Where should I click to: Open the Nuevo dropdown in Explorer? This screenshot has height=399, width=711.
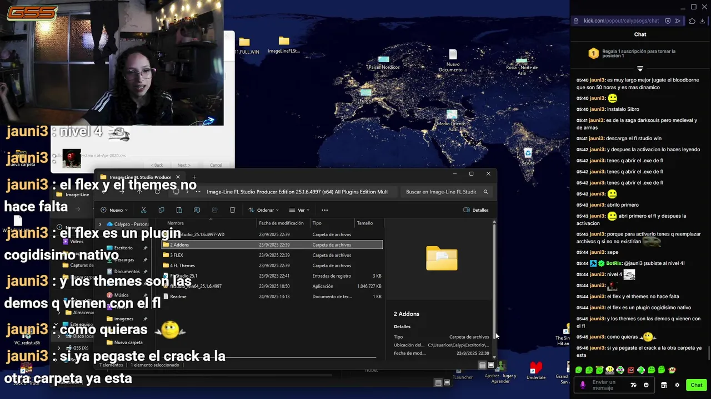(x=114, y=210)
